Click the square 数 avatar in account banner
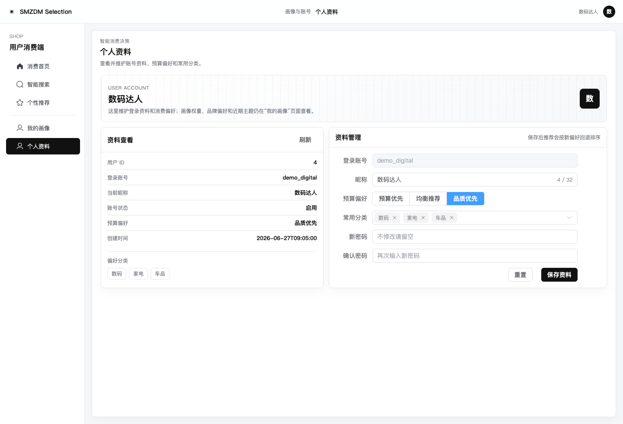This screenshot has height=424, width=623. 590,99
